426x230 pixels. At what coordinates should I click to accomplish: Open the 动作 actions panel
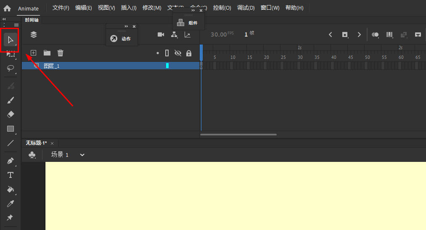click(x=122, y=39)
